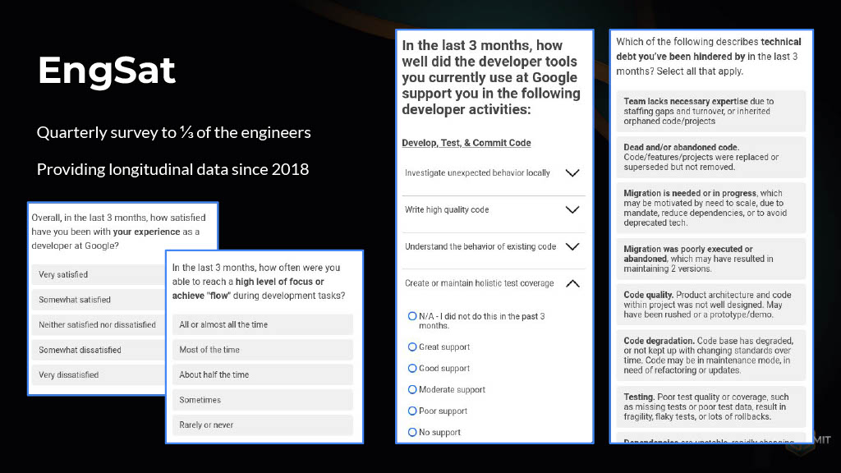The image size is (841, 473).
Task: Choose 'Somewhat dissatisfied' answer
Action: point(99,350)
